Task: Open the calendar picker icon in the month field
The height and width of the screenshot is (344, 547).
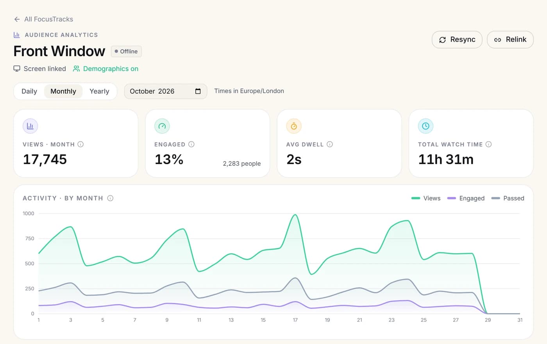Action: coord(198,91)
